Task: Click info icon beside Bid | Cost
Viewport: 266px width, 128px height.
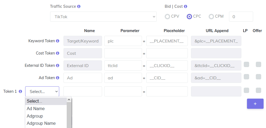Action: coord(186,6)
